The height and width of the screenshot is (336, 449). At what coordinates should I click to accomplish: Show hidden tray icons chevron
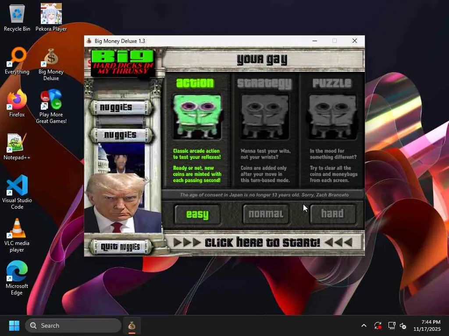pos(363,325)
